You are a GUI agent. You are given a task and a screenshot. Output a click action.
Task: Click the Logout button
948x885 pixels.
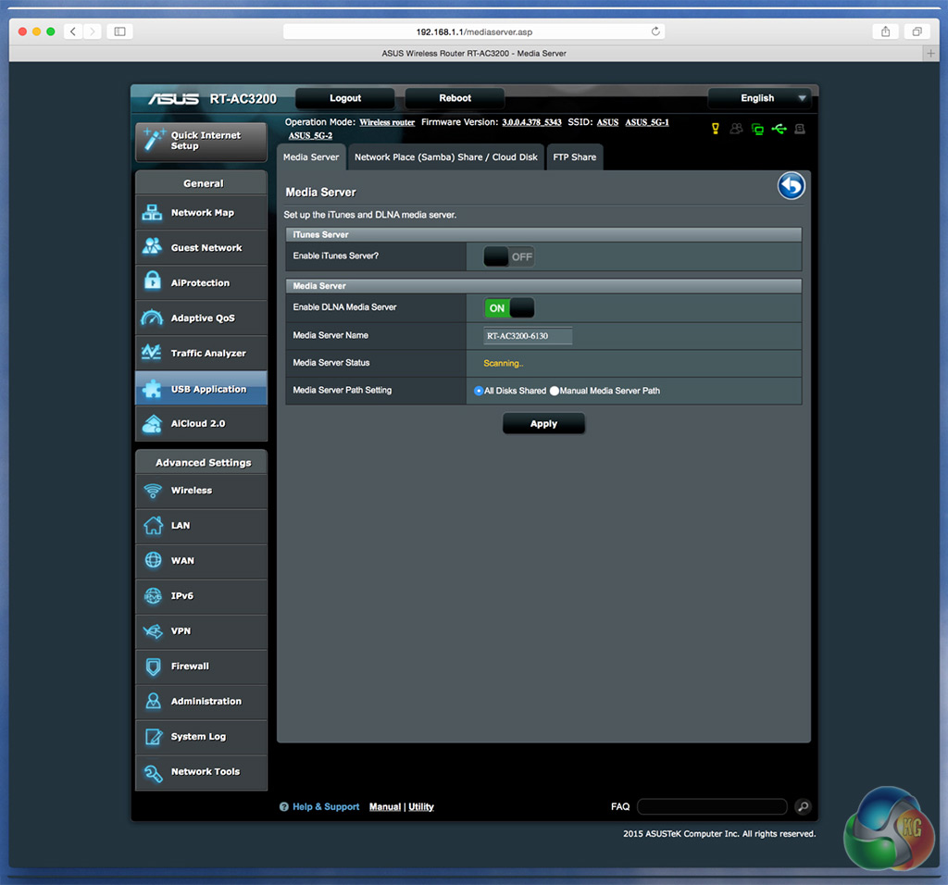click(x=345, y=98)
